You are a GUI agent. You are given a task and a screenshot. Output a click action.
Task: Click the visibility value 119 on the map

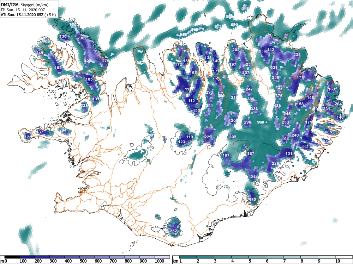pyautogui.click(x=190, y=137)
